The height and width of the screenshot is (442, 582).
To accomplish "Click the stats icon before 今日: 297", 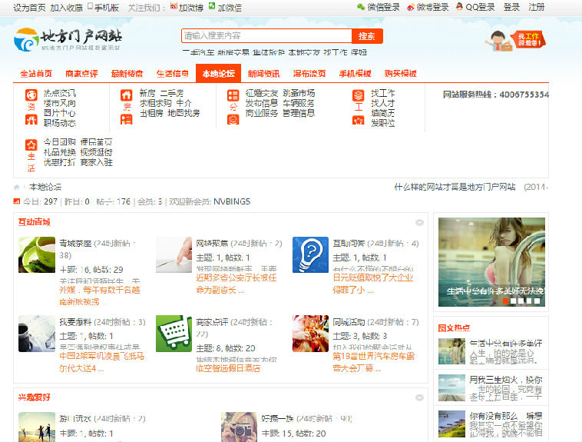I will click(17, 201).
